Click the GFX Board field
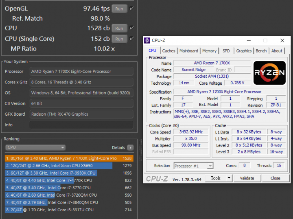The image size is (293, 219). tap(81, 114)
